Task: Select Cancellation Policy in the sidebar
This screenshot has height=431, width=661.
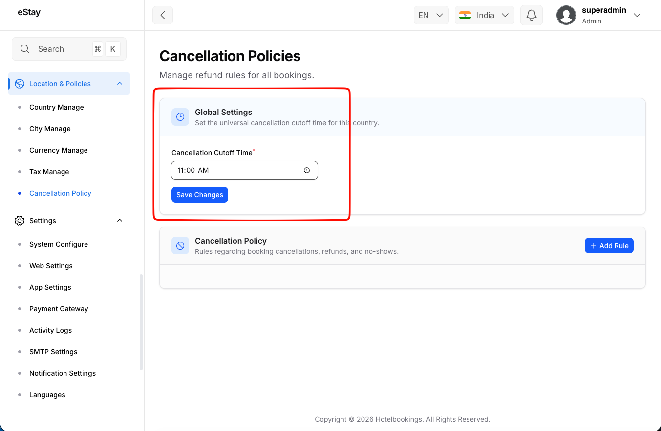Action: pyautogui.click(x=60, y=193)
